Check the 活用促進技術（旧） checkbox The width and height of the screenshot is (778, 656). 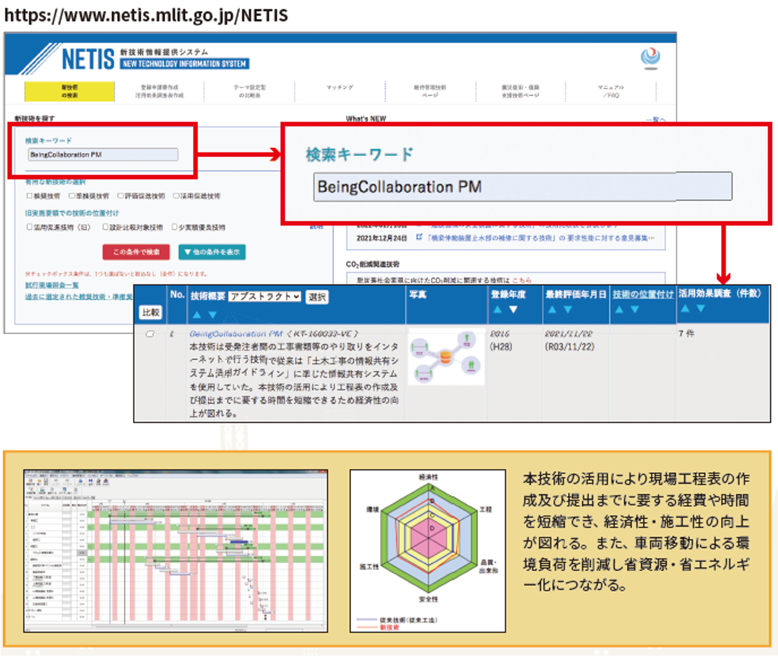click(29, 227)
